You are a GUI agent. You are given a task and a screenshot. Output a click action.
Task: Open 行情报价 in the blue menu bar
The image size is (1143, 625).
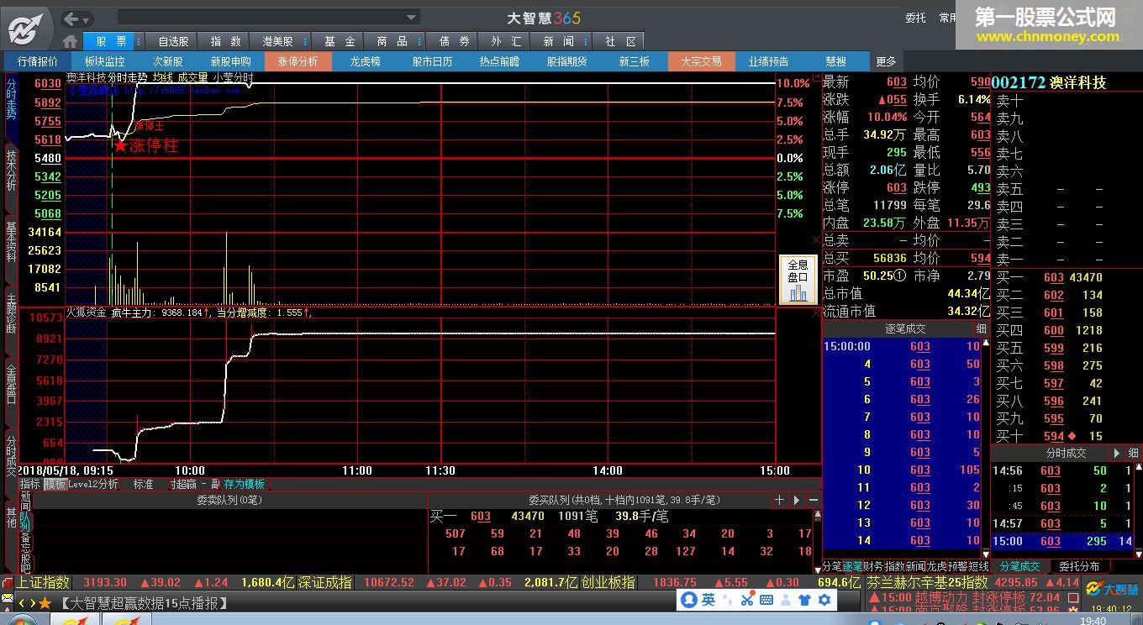click(38, 61)
